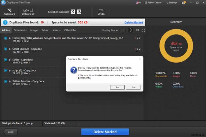
Task: Click the blue info icon
Action: (x=5, y=22)
